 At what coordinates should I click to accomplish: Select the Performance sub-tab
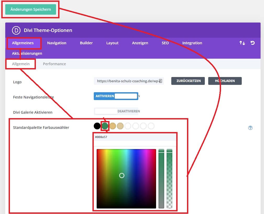pyautogui.click(x=54, y=64)
